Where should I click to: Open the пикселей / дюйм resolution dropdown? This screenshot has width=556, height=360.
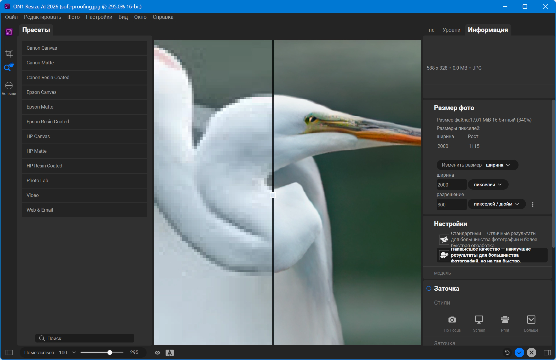tap(496, 204)
